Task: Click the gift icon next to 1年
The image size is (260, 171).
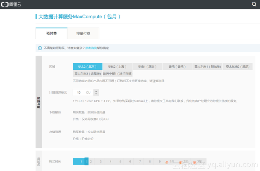Action: pos(167,162)
